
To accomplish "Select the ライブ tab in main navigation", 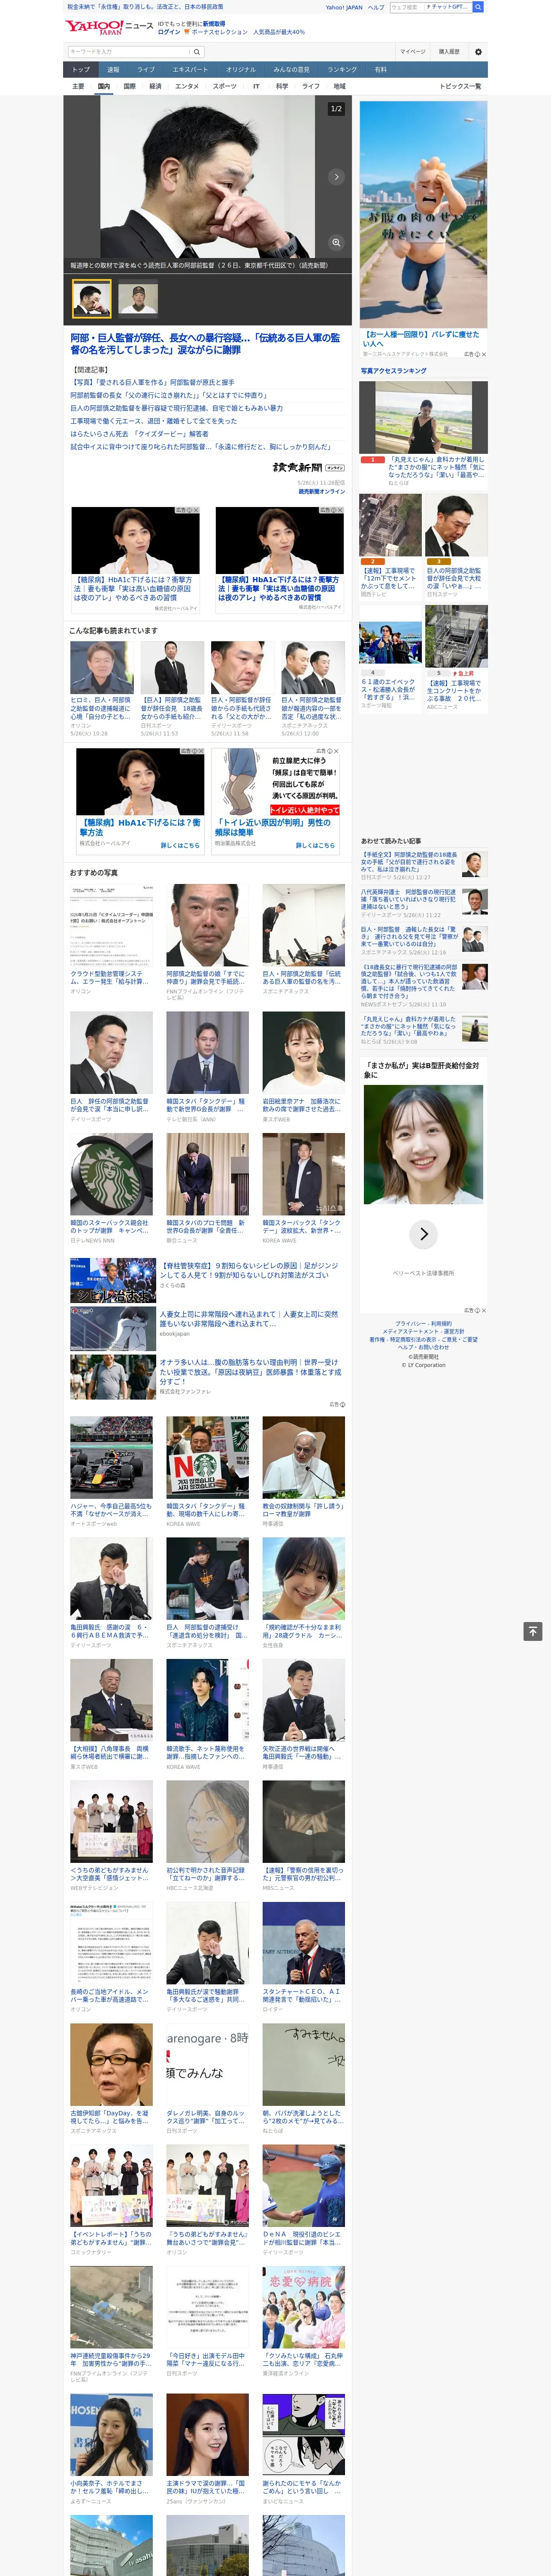I will 146,70.
